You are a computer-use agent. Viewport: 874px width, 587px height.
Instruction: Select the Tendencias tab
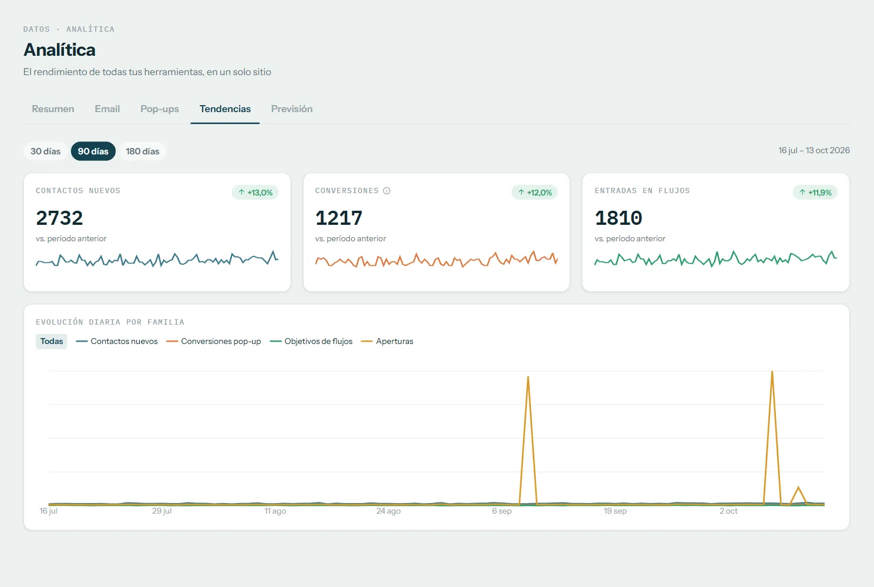(225, 109)
